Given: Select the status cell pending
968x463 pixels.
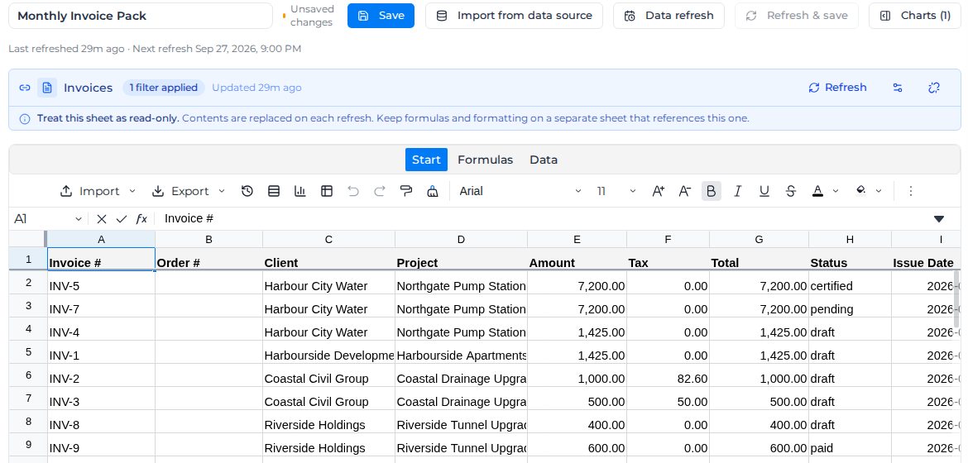Looking at the screenshot, I should tap(850, 306).
